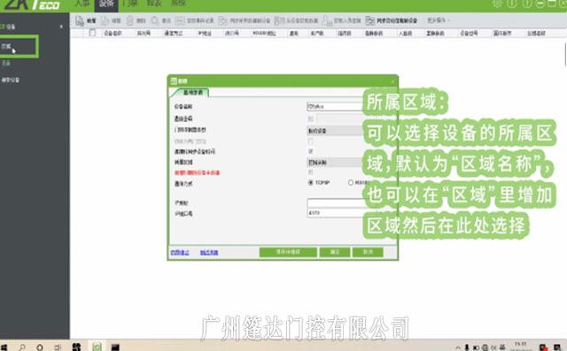Click the leftmost blue link in dialog footer
Viewport: 567px width, 351px height.
(x=180, y=252)
